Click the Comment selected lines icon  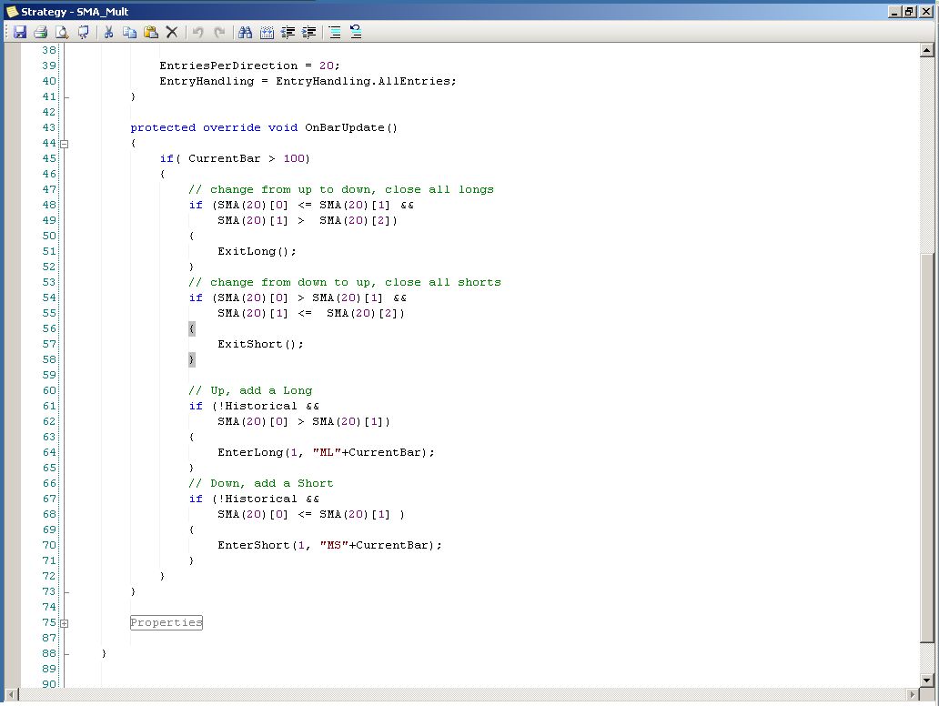pos(335,33)
